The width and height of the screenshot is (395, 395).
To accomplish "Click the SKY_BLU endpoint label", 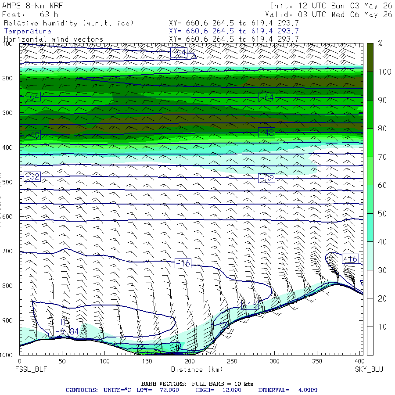I will tap(369, 369).
